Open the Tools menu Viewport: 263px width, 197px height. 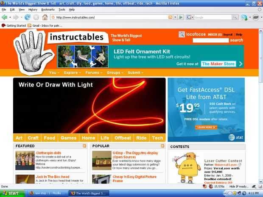62,10
